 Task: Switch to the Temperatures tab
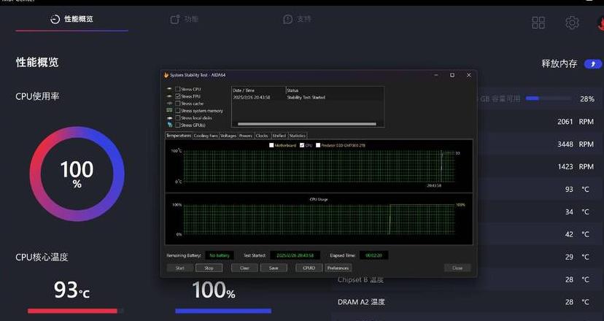(178, 136)
